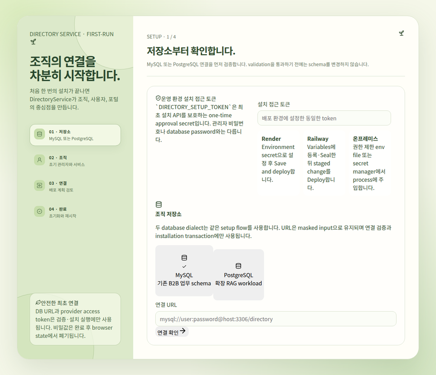Open step 01 저장소 in the sidebar
436x375 pixels.
click(x=75, y=135)
